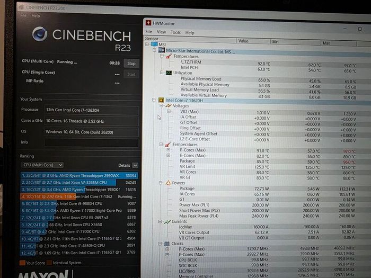The image size is (371, 278).
Task: Click the Min column header
Action: point(296,42)
